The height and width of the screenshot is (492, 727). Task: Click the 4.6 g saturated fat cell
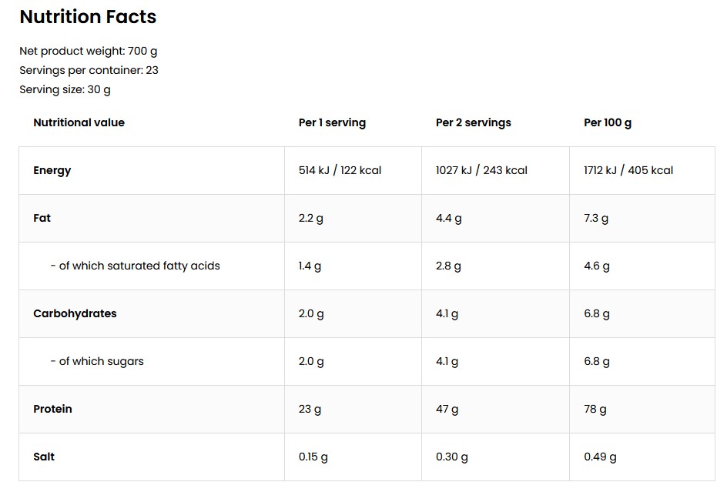(x=597, y=266)
